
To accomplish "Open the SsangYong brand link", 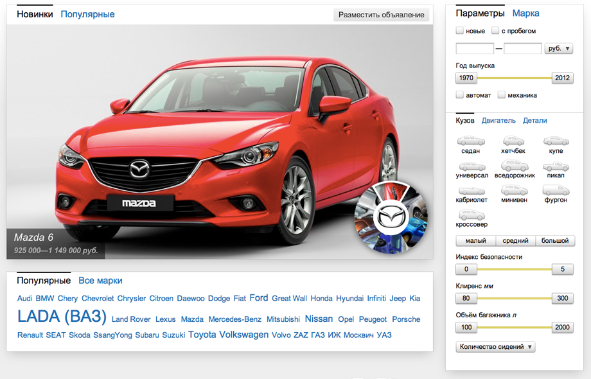I will click(x=112, y=335).
